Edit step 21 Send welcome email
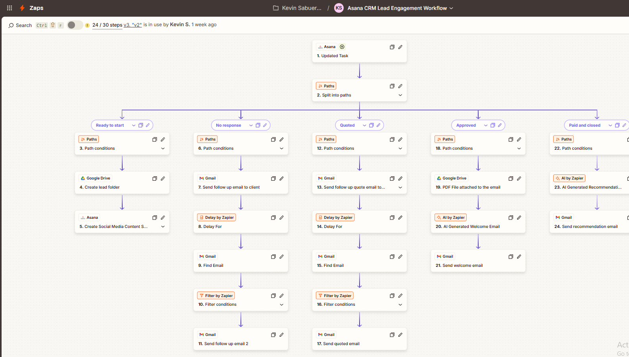629x357 pixels. tap(519, 257)
